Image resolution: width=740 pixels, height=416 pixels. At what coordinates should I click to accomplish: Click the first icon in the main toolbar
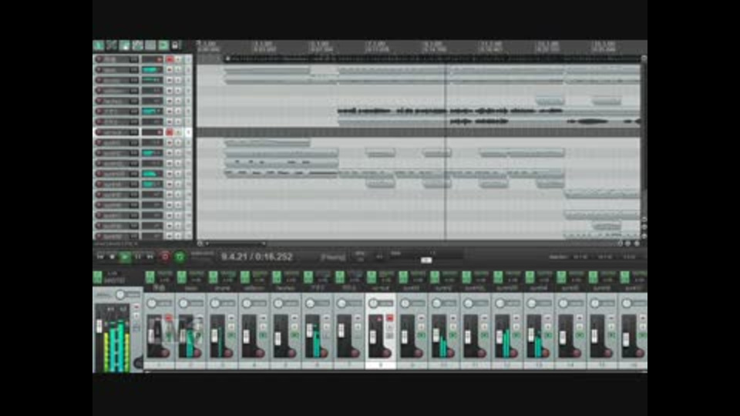point(99,45)
